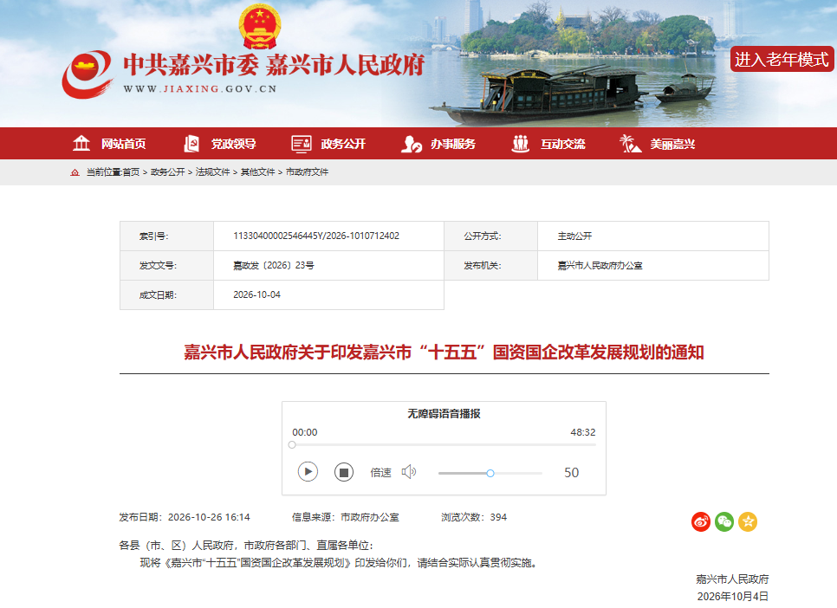Click the publish date 2026-10-26 16:14
Viewport: 837px width, 608px height.
click(x=209, y=517)
